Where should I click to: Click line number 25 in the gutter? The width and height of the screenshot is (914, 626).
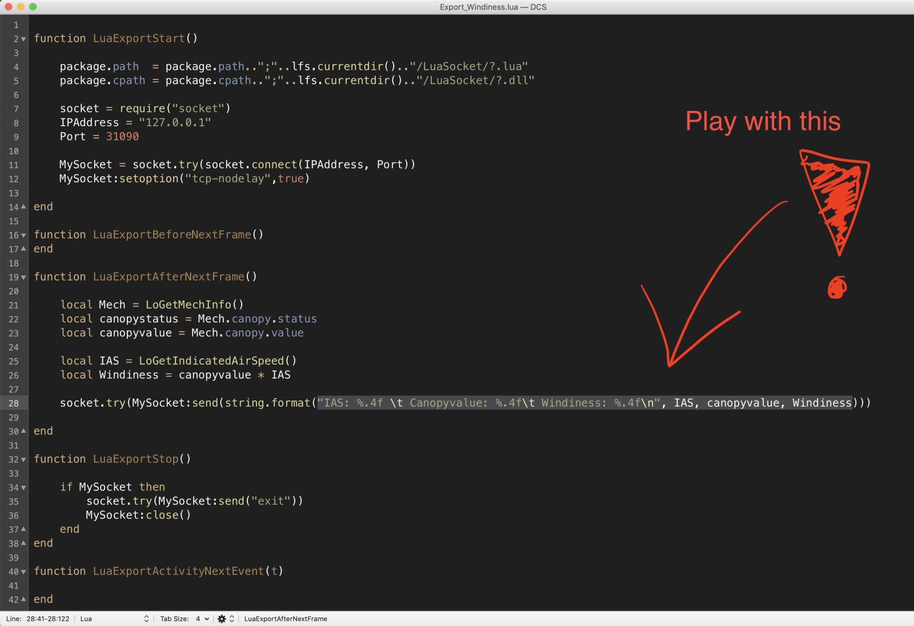(14, 361)
